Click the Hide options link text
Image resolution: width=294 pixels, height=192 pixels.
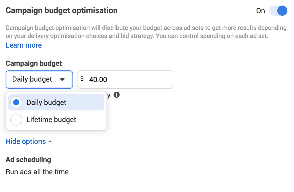click(x=26, y=141)
